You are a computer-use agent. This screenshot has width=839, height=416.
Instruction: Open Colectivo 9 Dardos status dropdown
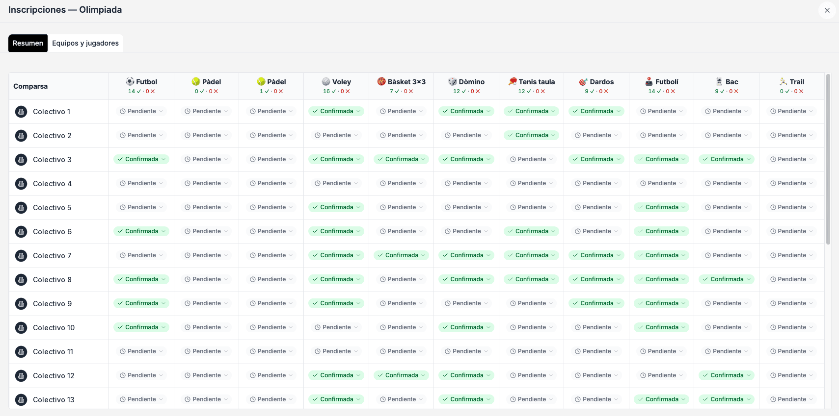[596, 303]
